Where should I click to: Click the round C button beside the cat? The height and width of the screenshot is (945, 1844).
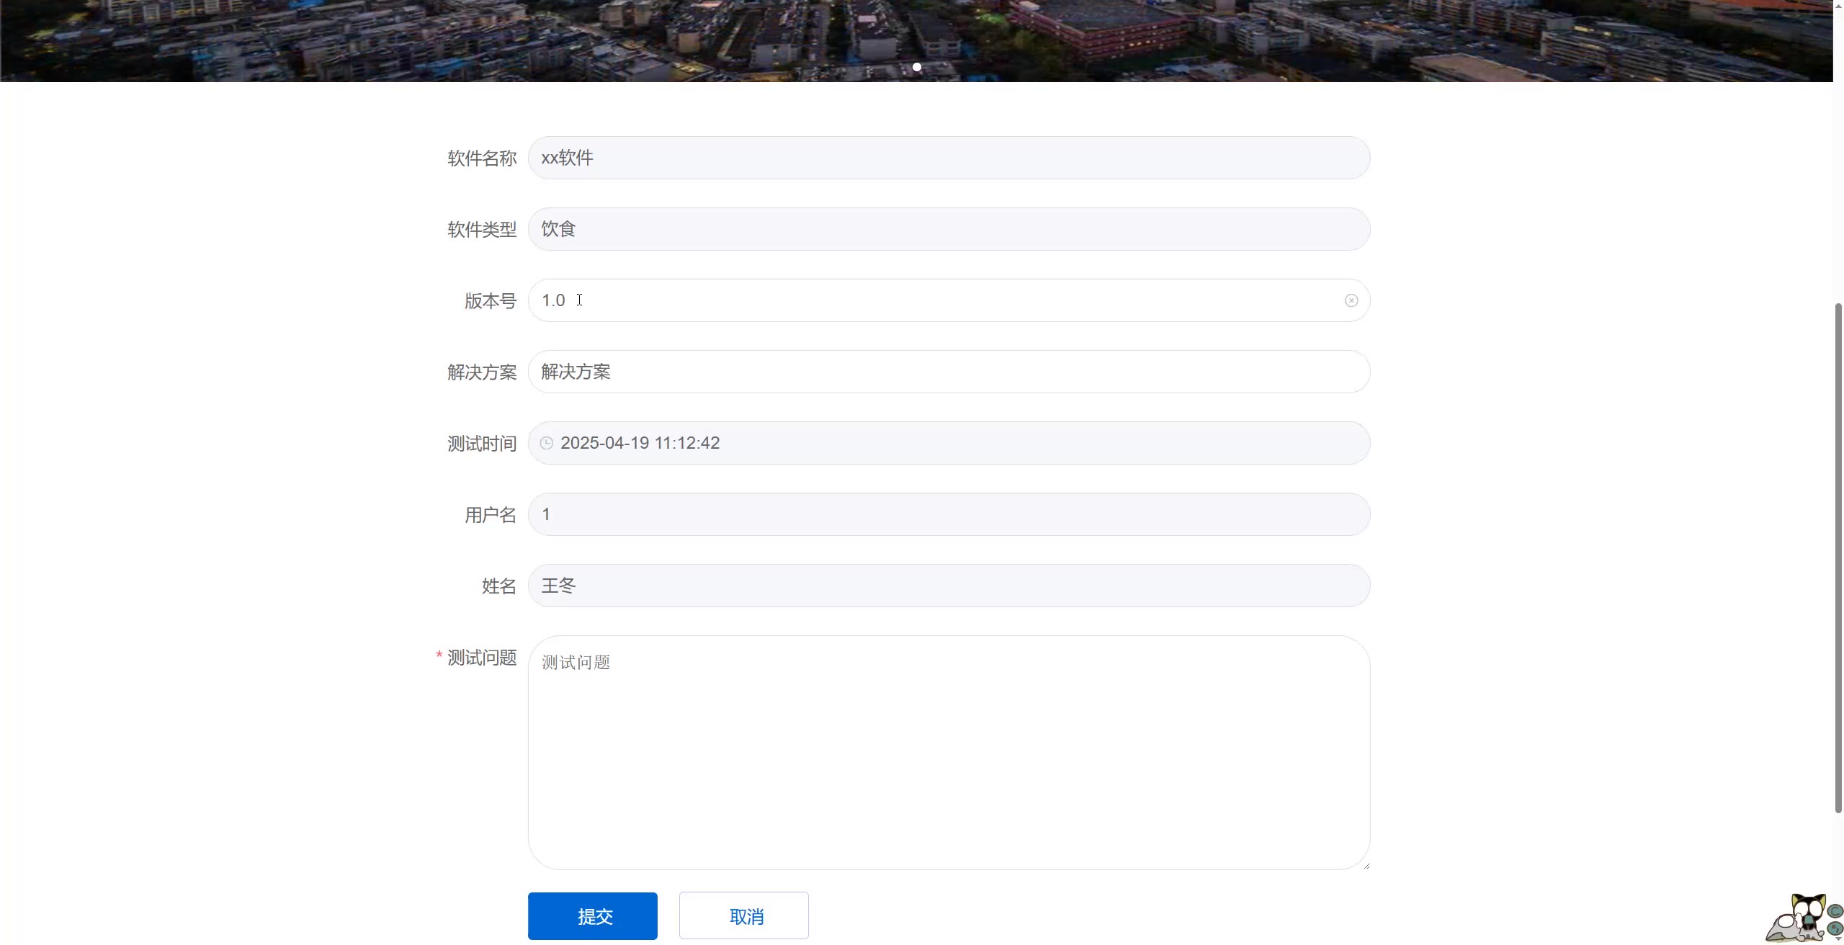coord(1835,911)
